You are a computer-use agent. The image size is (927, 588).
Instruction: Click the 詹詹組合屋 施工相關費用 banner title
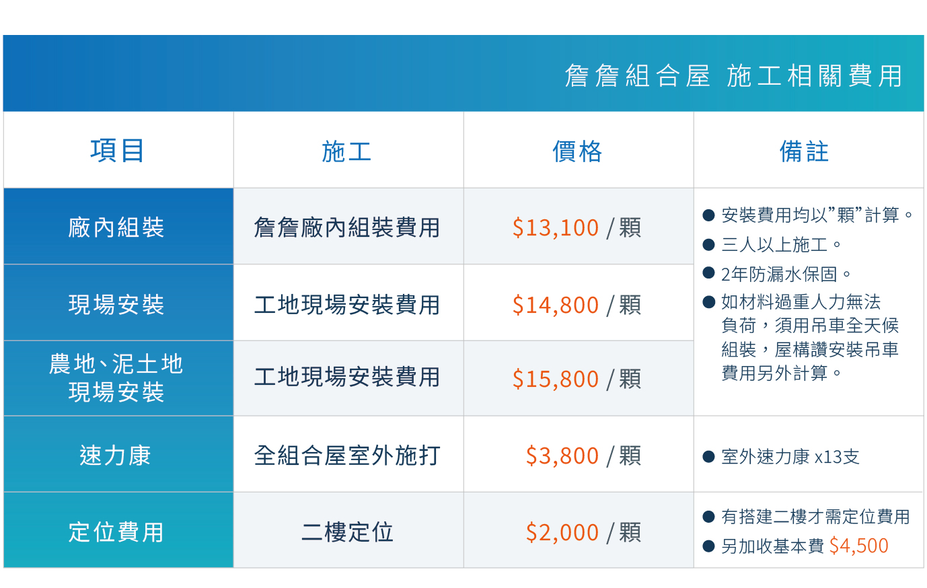(x=733, y=76)
